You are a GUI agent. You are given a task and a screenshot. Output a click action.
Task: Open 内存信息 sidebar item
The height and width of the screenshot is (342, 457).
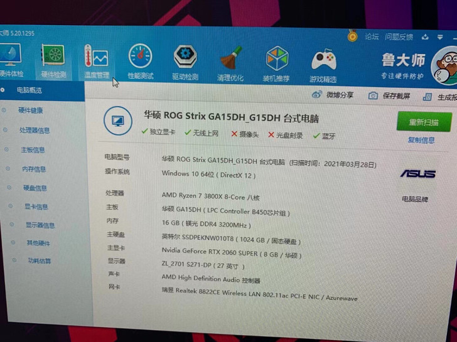click(34, 169)
